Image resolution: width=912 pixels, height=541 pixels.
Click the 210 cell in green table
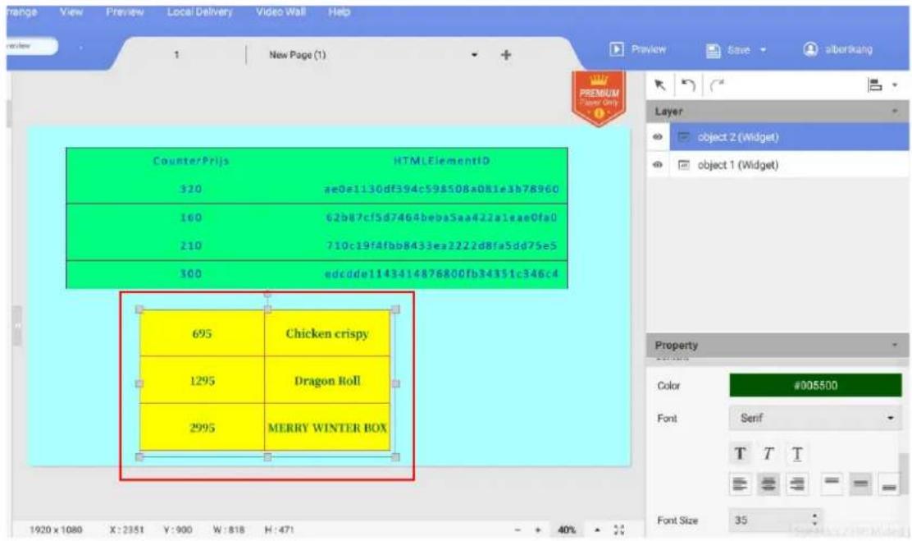[191, 245]
